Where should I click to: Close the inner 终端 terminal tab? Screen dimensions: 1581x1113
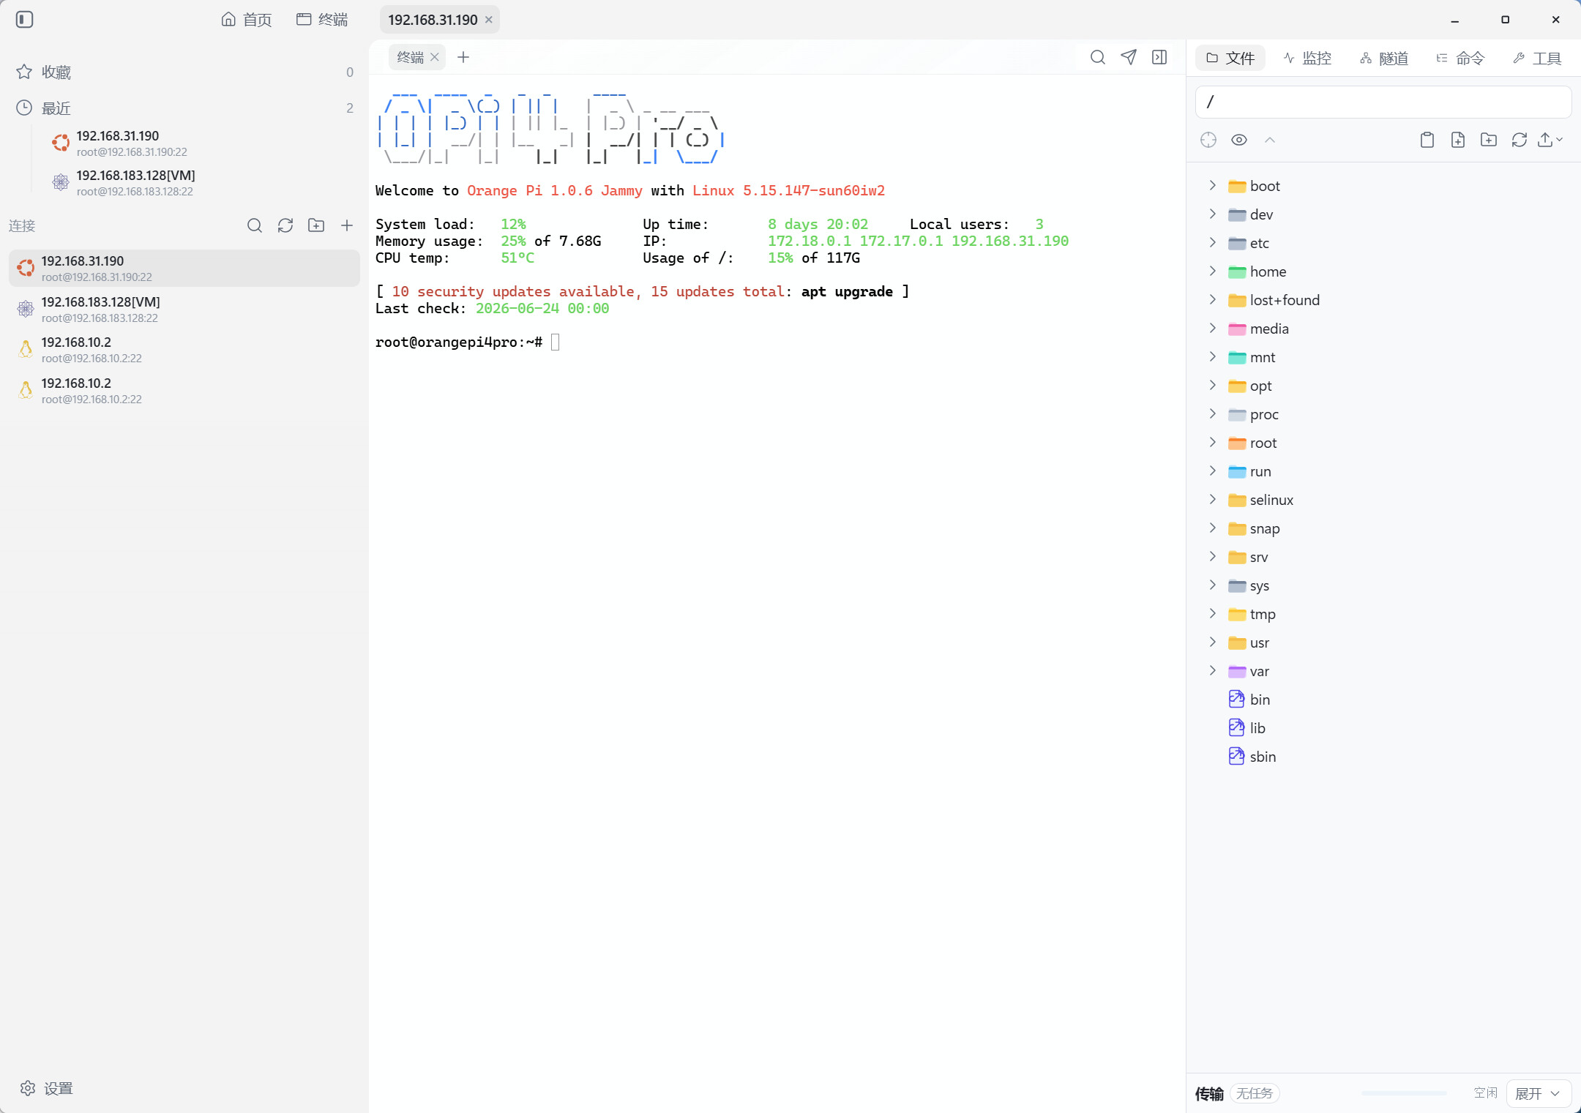(x=435, y=57)
